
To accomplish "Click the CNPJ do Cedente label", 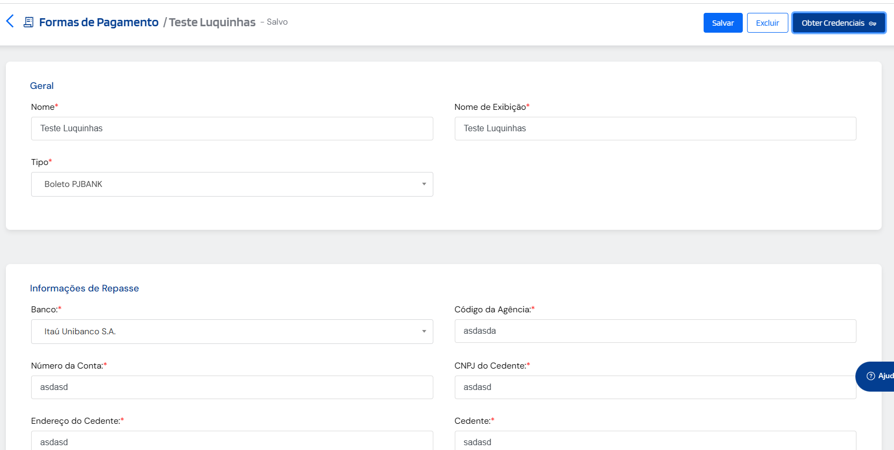I will (492, 365).
